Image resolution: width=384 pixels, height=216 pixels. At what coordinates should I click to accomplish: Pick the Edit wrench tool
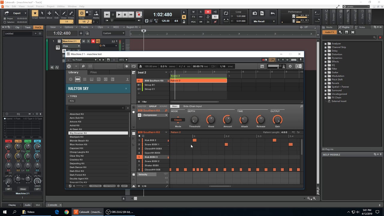coord(57,13)
